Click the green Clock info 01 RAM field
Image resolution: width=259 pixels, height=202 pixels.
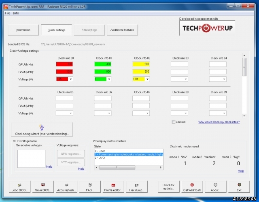[x=103, y=72]
